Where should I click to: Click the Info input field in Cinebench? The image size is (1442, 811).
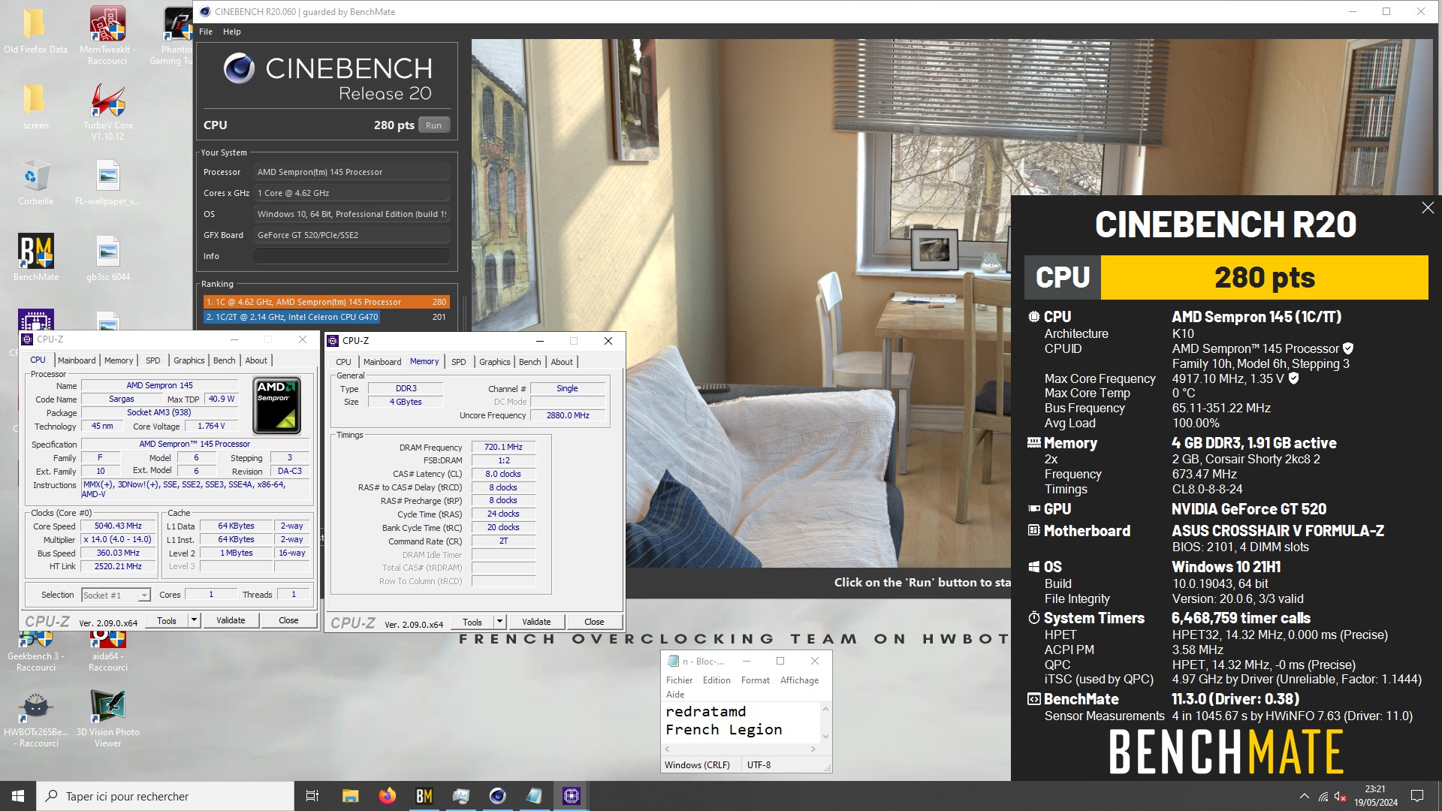tap(351, 256)
